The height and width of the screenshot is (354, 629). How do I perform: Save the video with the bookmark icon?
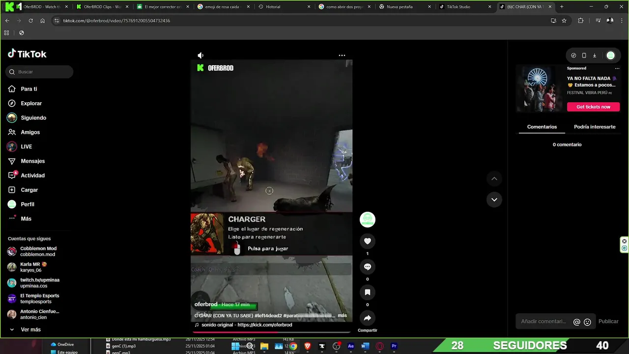pos(367,292)
